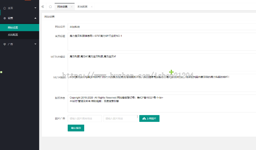The image size is (256, 150).
Task: Expand the 主页 menu arrow
Action: pyautogui.click(x=35, y=8)
